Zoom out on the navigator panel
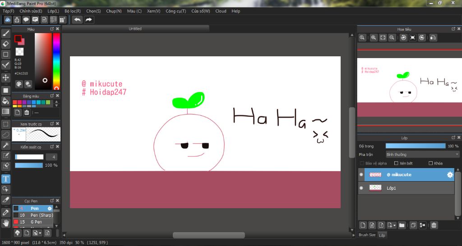The width and height of the screenshot is (462, 246). (x=392, y=38)
